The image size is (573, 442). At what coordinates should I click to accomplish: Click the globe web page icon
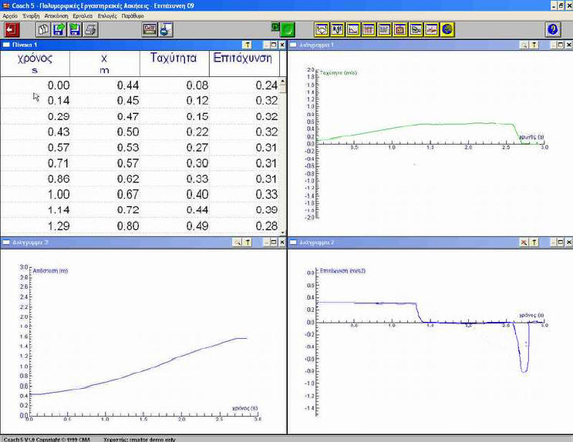tap(447, 29)
